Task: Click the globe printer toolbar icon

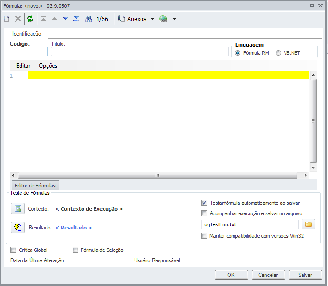Action: coord(163,19)
